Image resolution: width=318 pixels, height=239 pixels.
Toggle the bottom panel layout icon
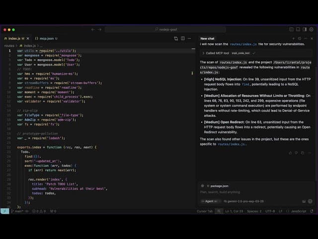point(298,29)
